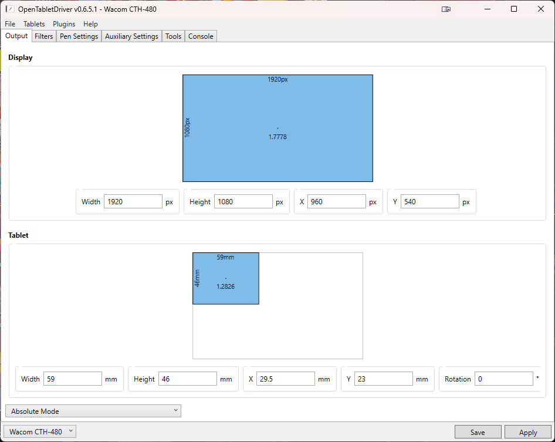Image resolution: width=555 pixels, height=442 pixels.
Task: Maximize the OpenTabletDriver window
Action: [514, 9]
